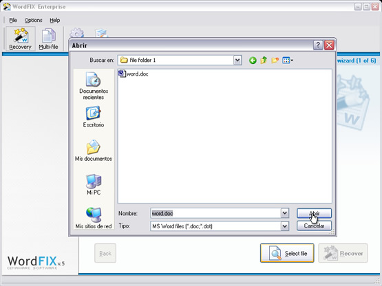Click the Nombre filename input field
This screenshot has width=382, height=286.
[215, 213]
